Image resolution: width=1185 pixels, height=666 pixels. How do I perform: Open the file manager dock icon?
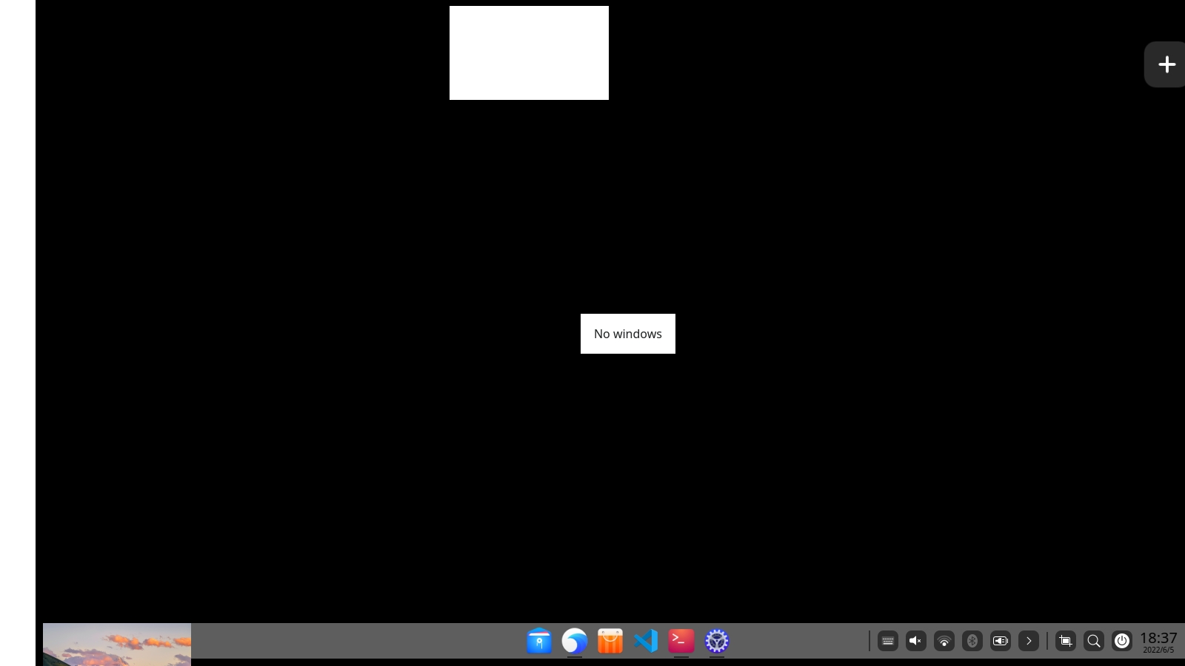539,641
